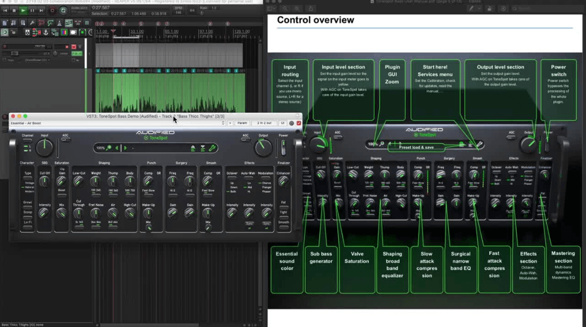Toggle the output AGC switch in ToneSpot
The height and width of the screenshot is (327, 586).
245,139
